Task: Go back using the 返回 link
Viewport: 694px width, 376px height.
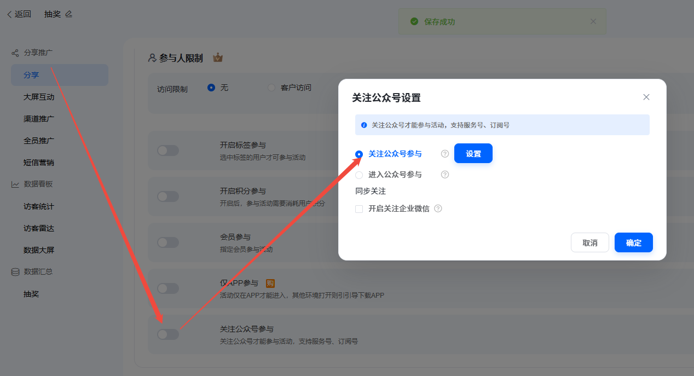Action: click(19, 14)
